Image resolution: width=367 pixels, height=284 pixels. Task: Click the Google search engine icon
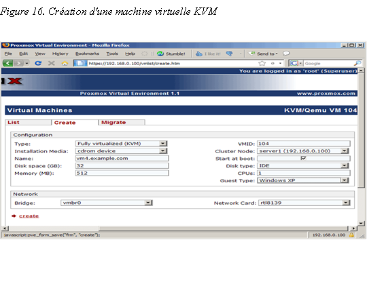click(x=294, y=63)
